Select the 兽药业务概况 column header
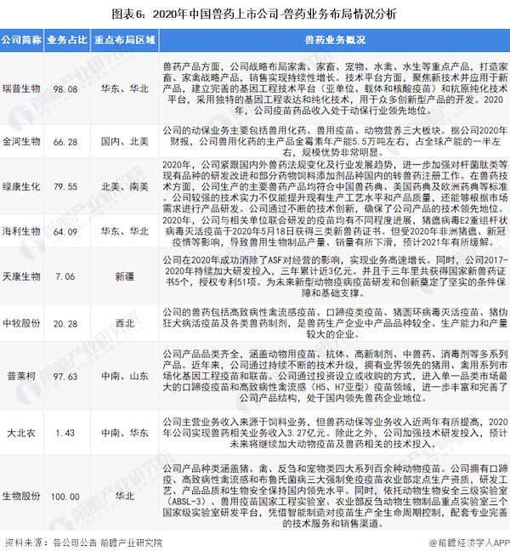The width and height of the screenshot is (510, 557). click(335, 40)
